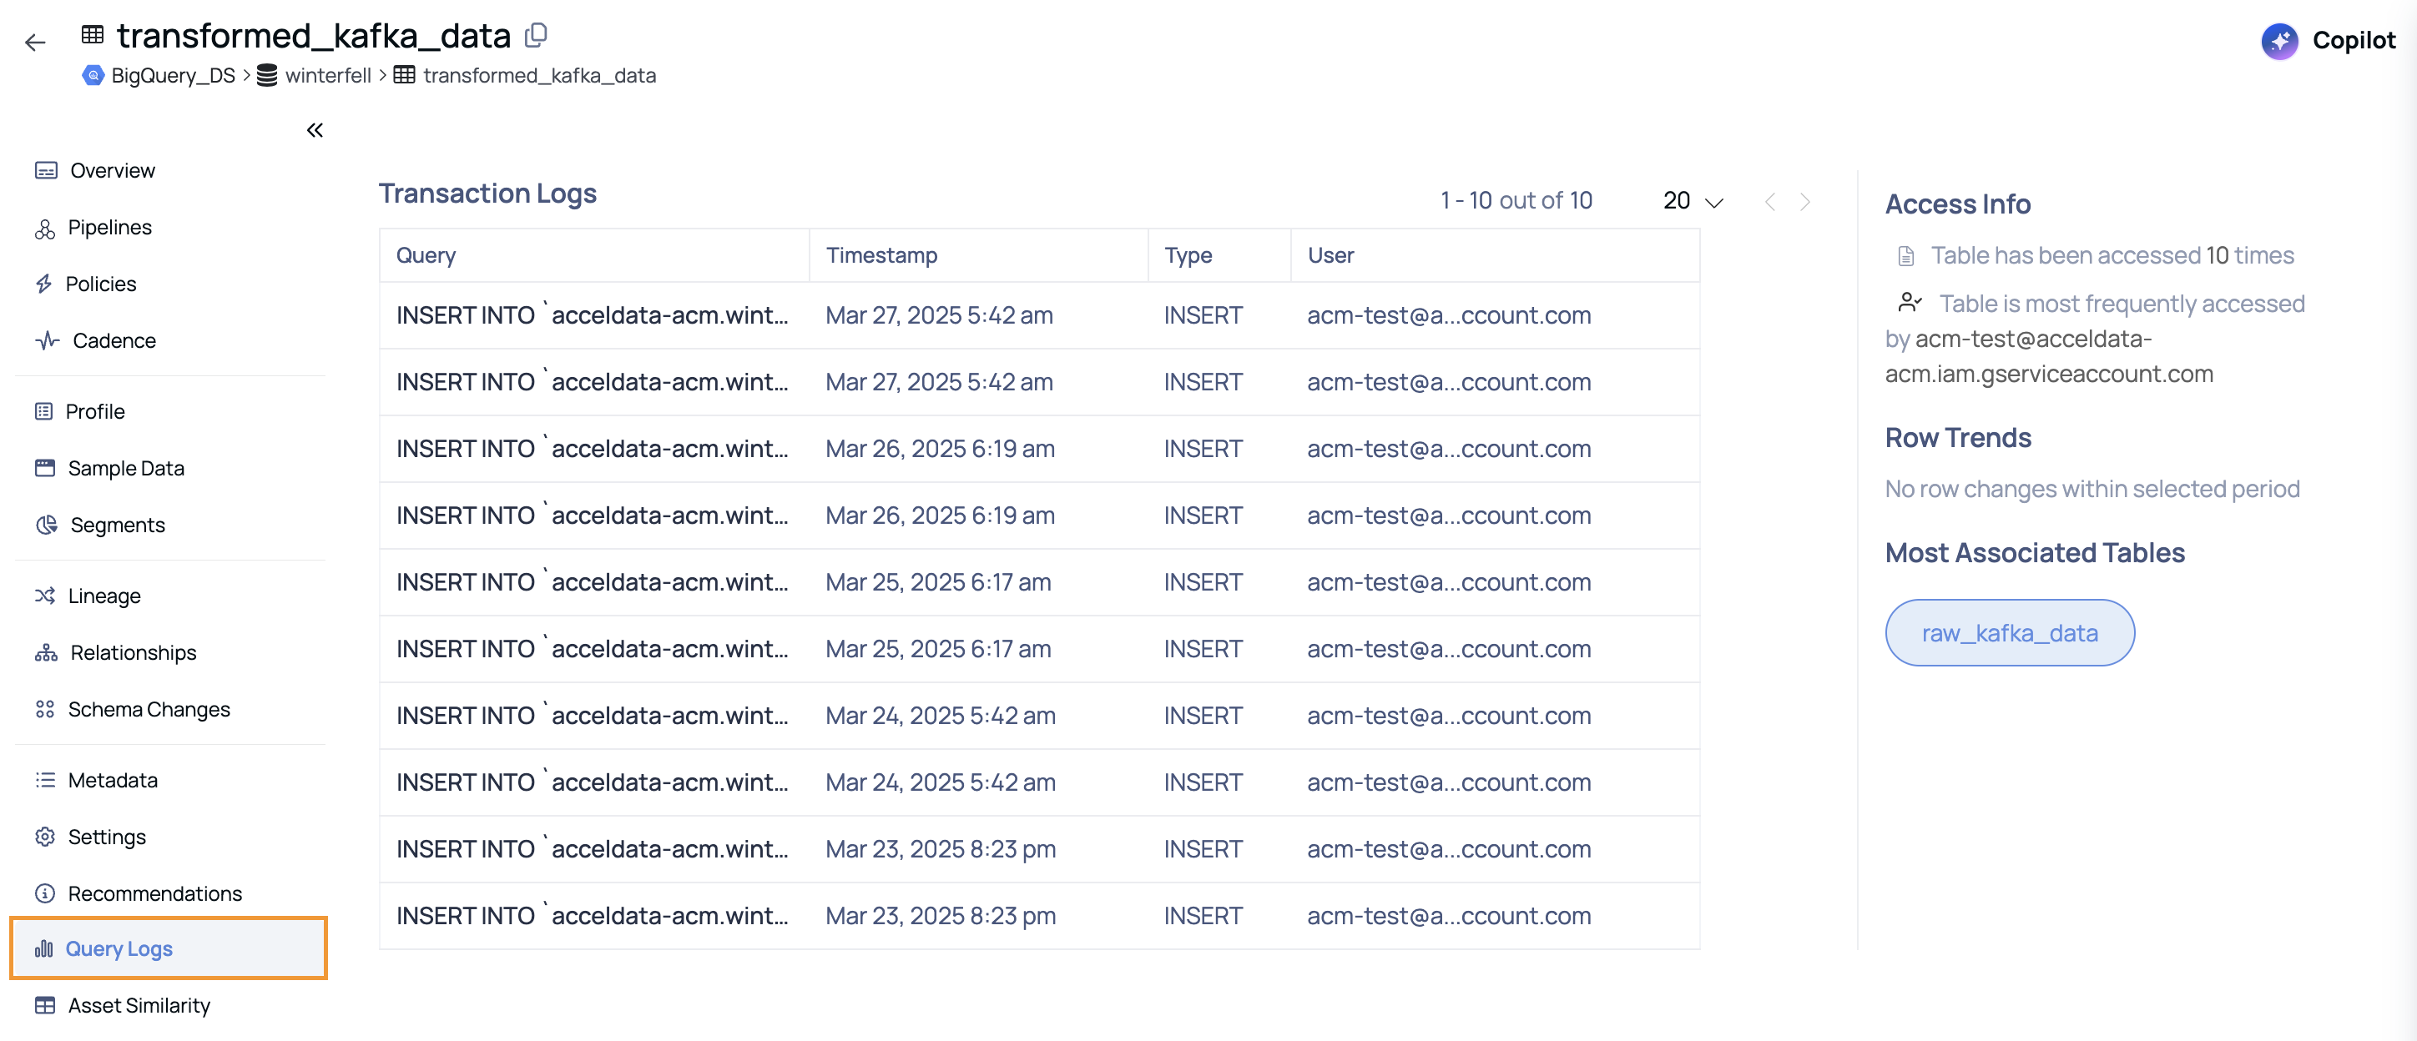Screen dimensions: 2417x1041
Task: Select the first Mar 26 6:19 am query
Action: pyautogui.click(x=592, y=448)
